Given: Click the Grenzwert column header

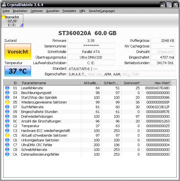Looking at the screenshot, I should coord(131,83).
